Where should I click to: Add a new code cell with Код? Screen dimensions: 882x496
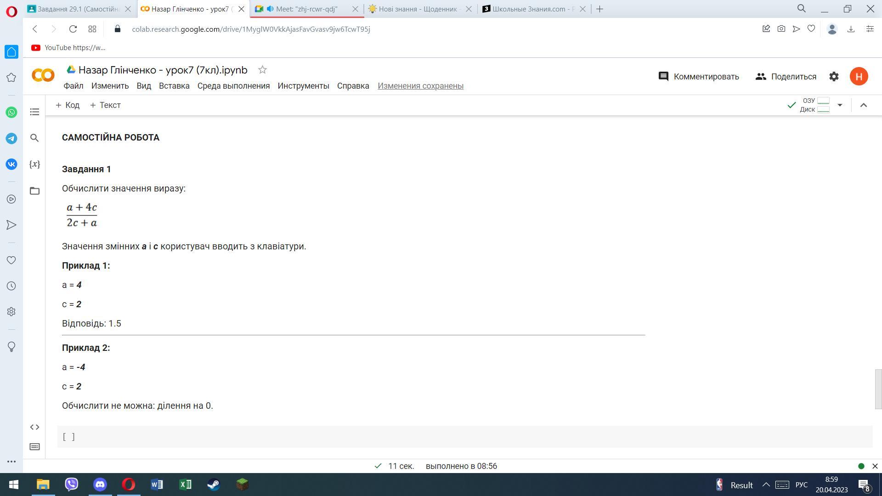(x=68, y=105)
